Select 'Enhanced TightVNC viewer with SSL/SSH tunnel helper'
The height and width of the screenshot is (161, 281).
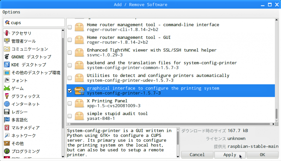coord(171,53)
